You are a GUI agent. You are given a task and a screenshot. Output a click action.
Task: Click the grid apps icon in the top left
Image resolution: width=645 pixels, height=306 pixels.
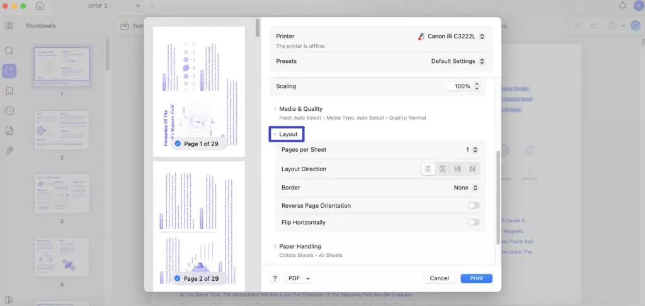click(x=9, y=25)
